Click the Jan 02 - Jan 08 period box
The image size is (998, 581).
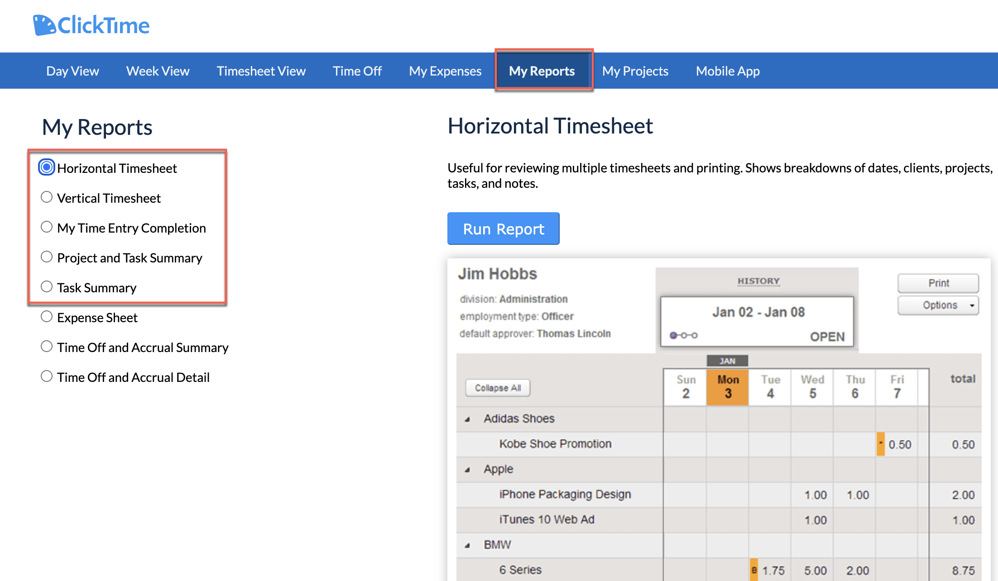[757, 322]
